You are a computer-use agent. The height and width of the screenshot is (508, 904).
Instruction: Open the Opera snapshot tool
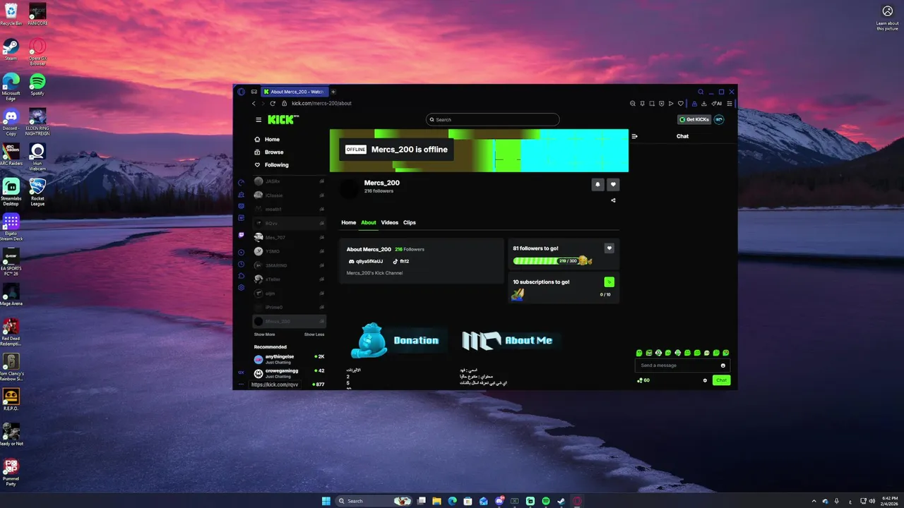coord(652,104)
